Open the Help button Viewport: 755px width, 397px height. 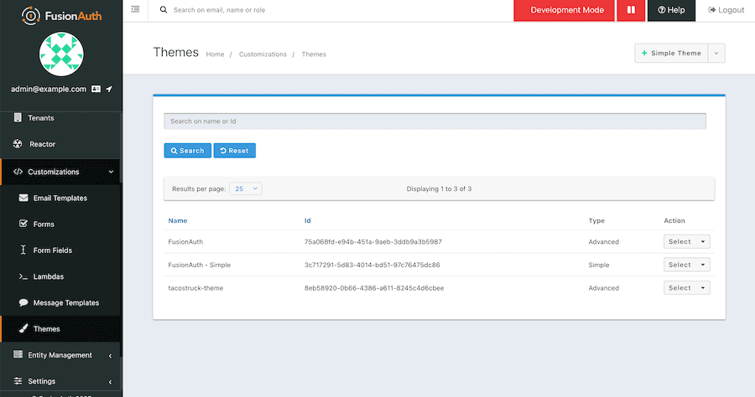pyautogui.click(x=671, y=10)
